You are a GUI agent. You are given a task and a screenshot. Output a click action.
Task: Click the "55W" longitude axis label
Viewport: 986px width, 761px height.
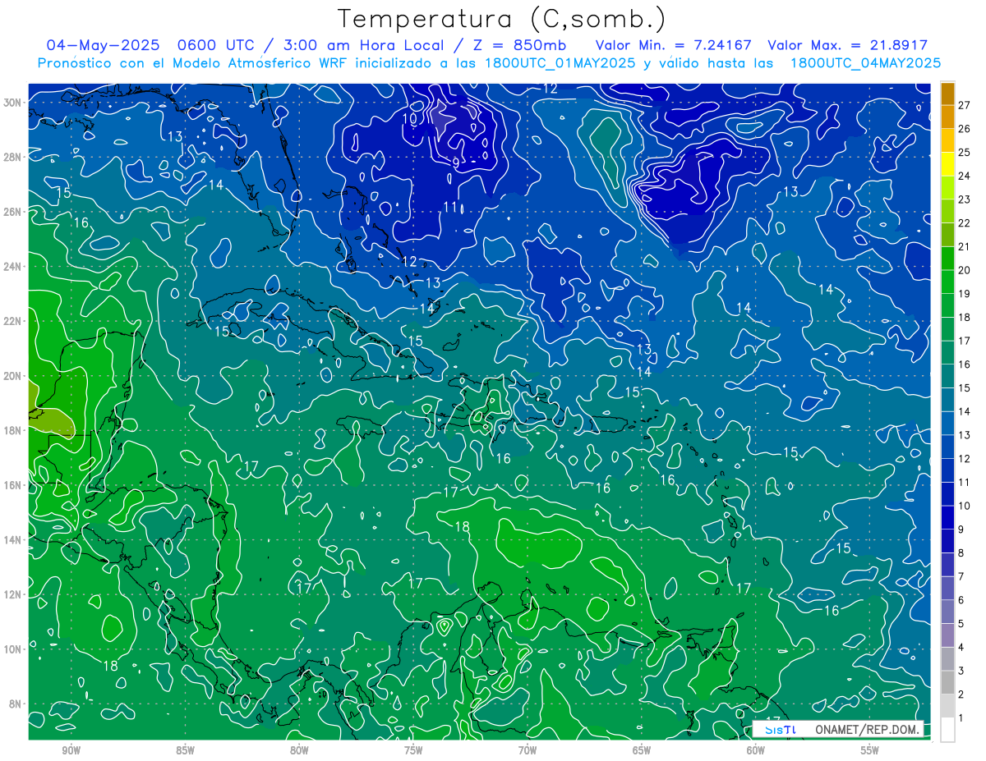pyautogui.click(x=870, y=750)
